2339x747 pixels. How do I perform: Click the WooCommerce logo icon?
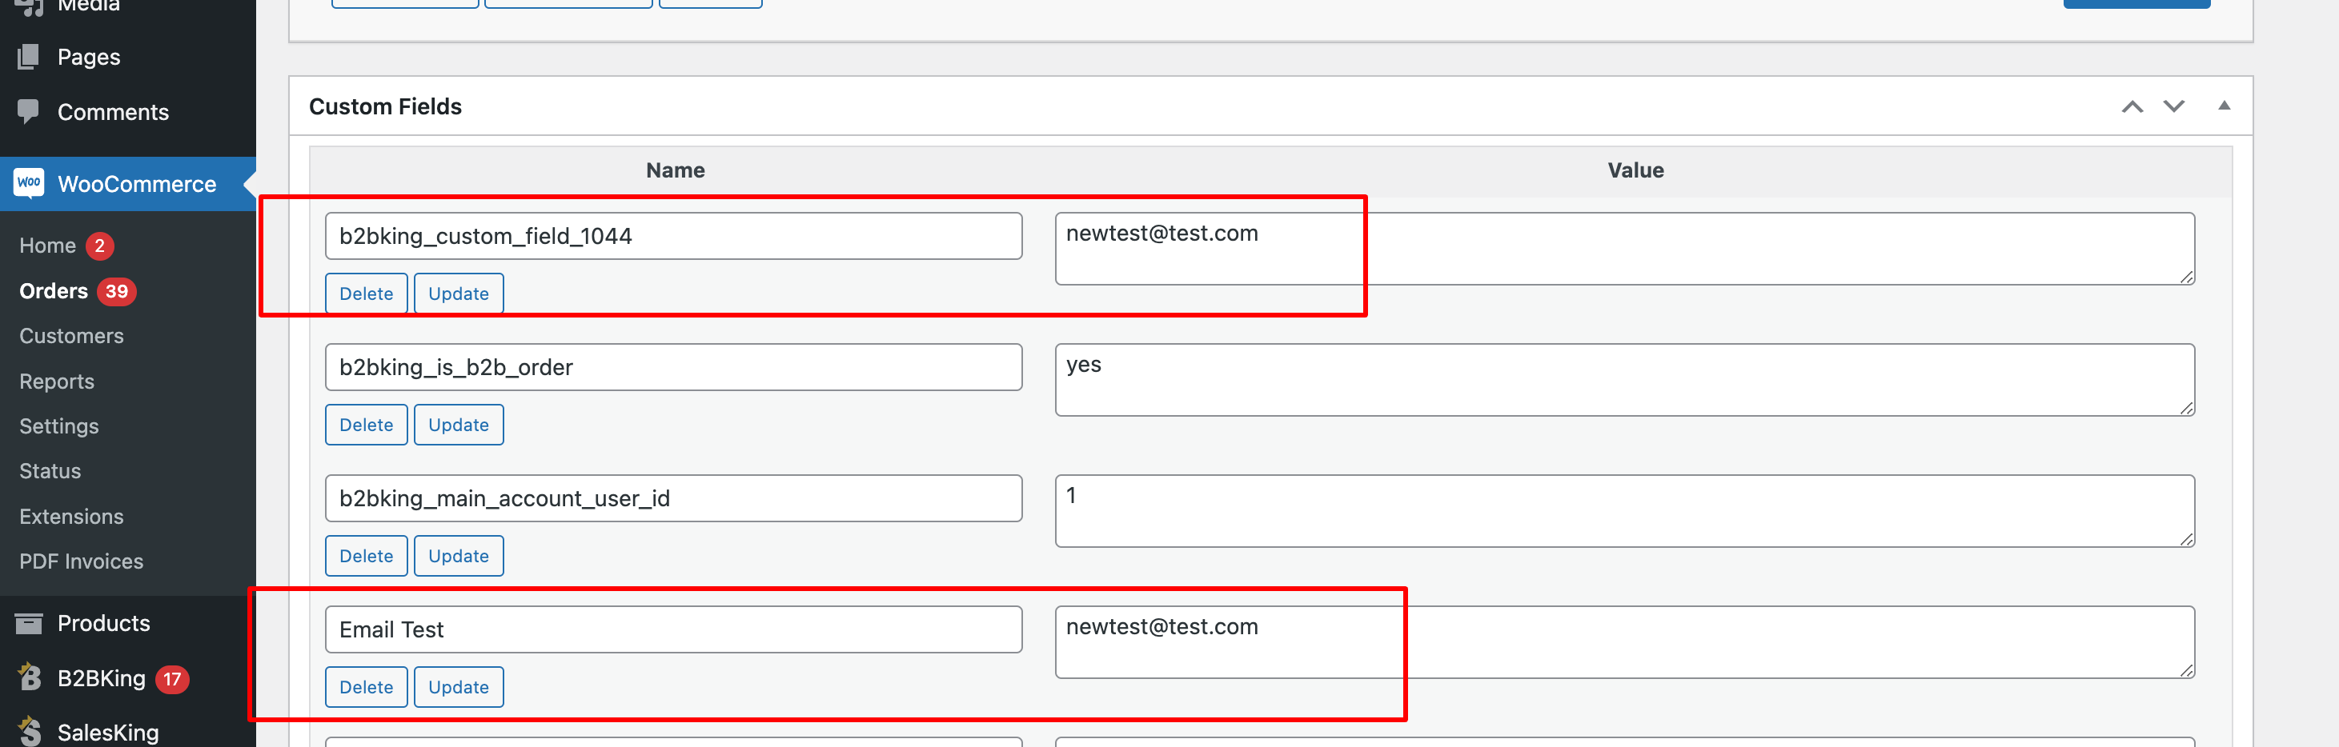click(x=28, y=183)
